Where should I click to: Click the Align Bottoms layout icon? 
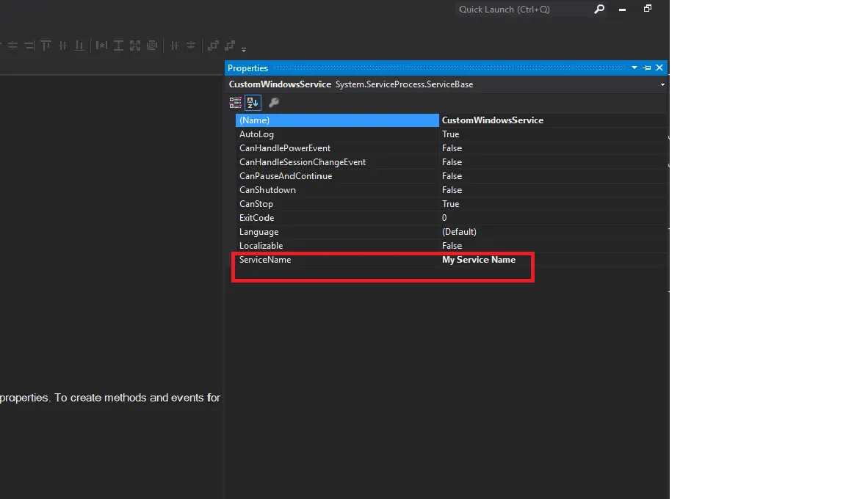tap(79, 45)
